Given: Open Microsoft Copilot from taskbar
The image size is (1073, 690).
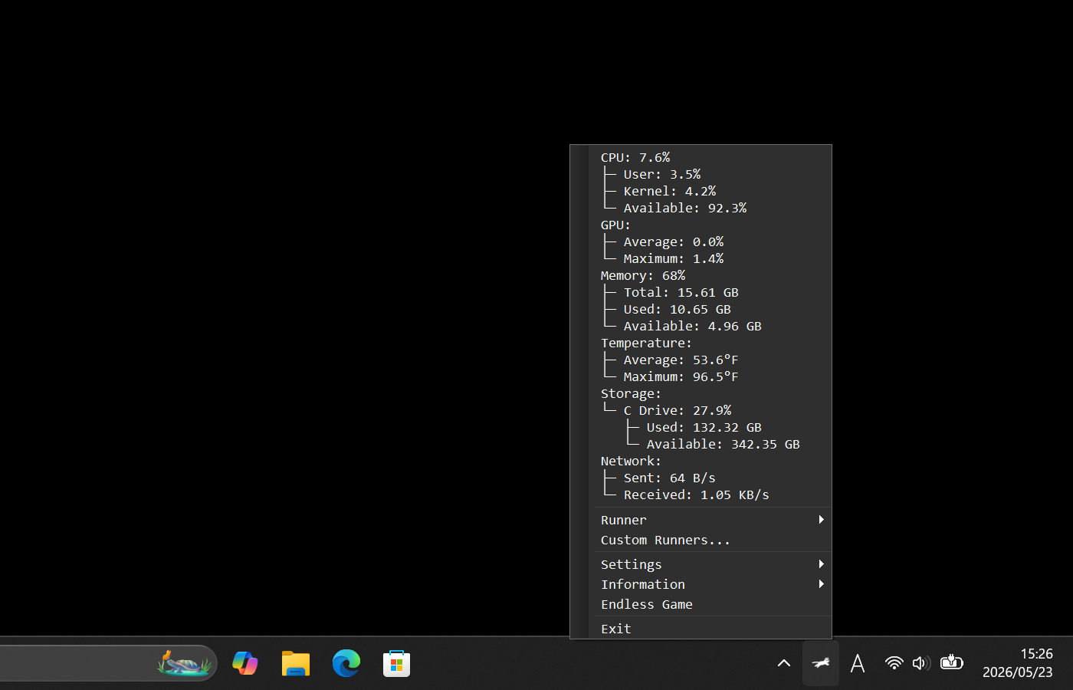Looking at the screenshot, I should pos(245,663).
